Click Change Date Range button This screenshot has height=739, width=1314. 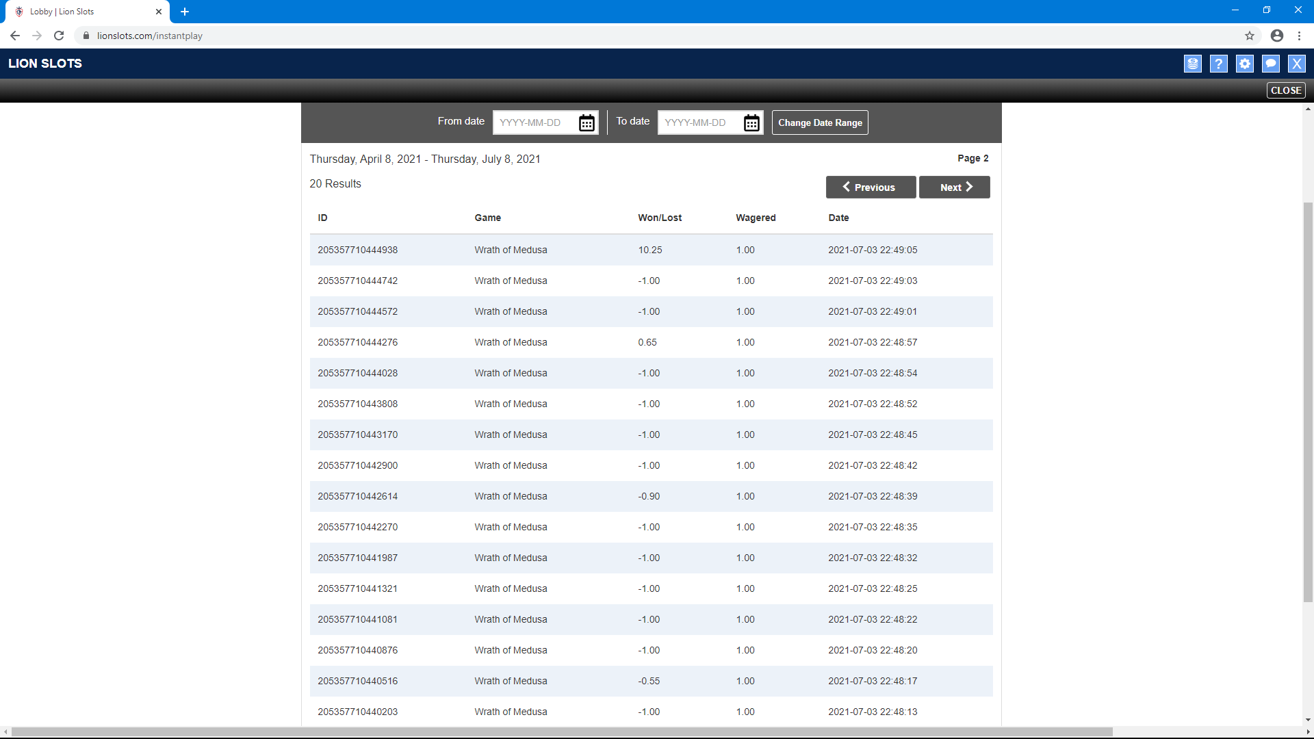[x=820, y=122]
